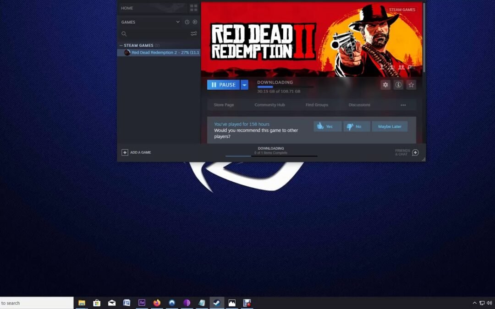Viewport: 495px width, 309px height.
Task: Open the Steam library HOME view
Action: (127, 8)
